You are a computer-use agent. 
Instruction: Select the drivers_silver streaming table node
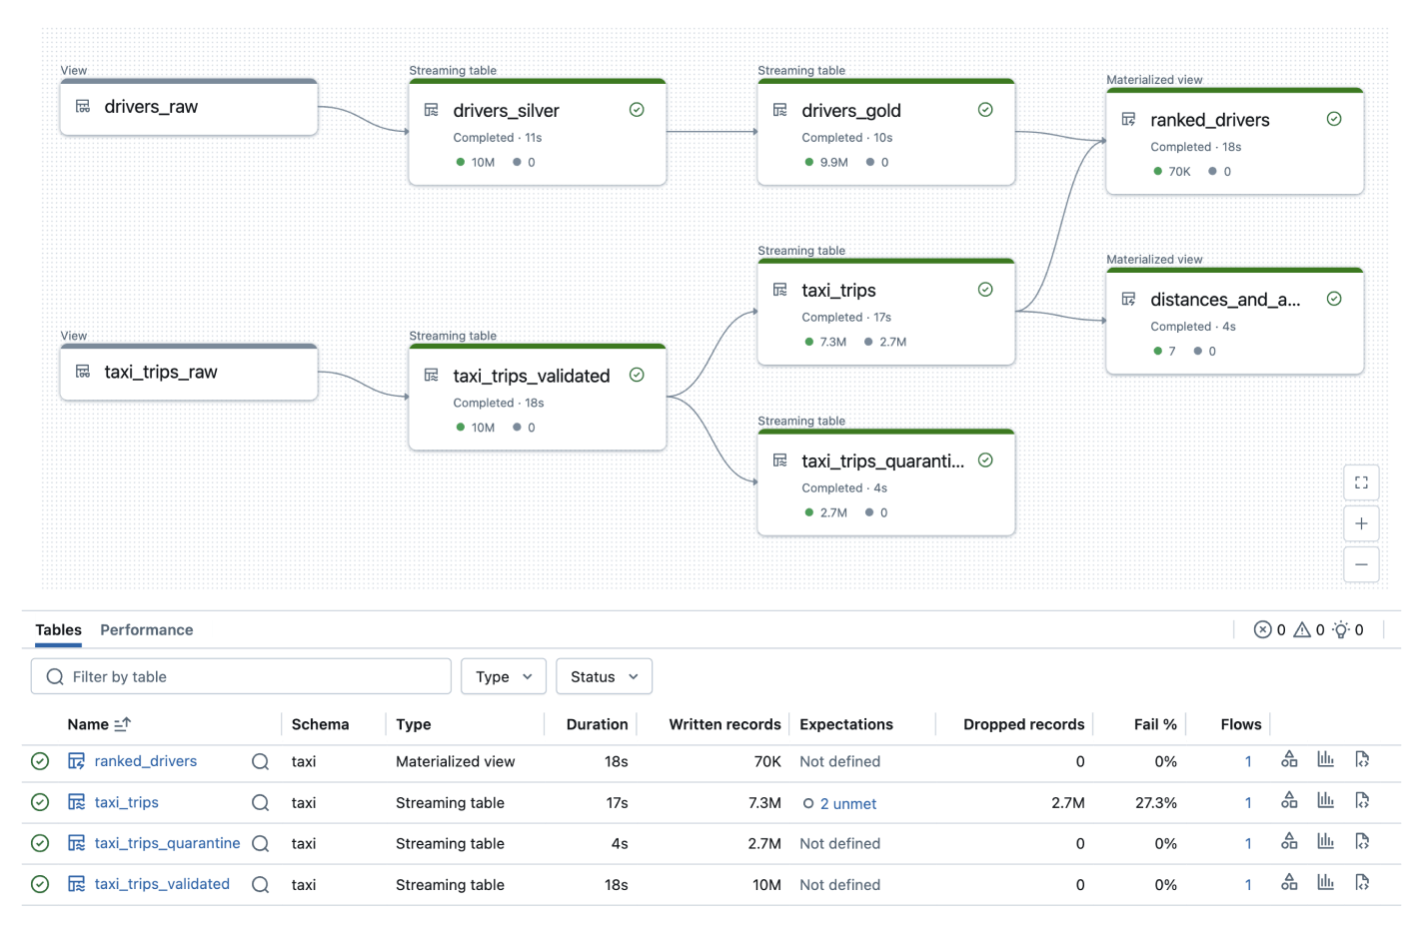[538, 133]
